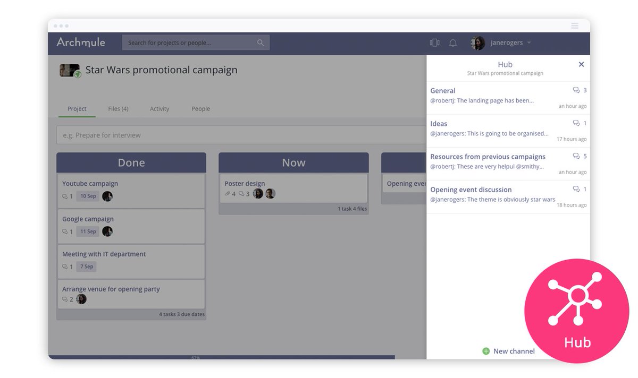Close the Hub panel

coord(581,64)
